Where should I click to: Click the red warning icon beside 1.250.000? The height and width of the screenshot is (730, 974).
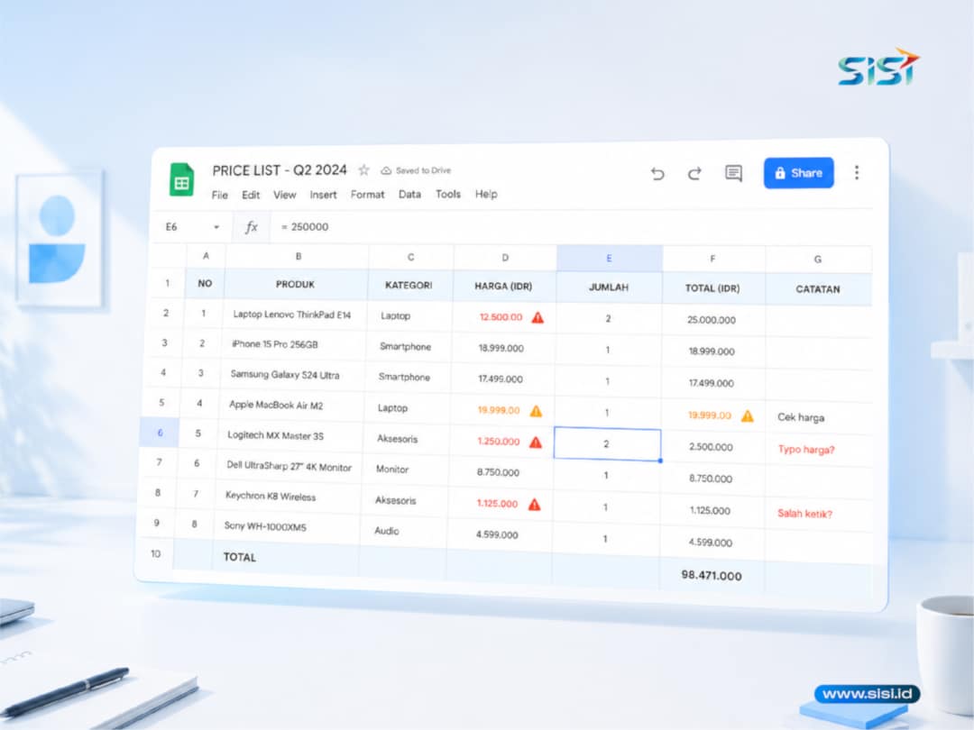pos(536,442)
